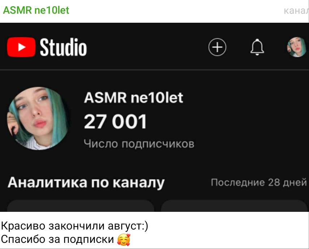Click the Последние 28 дней period label
The height and width of the screenshot is (249, 309).
point(259,183)
